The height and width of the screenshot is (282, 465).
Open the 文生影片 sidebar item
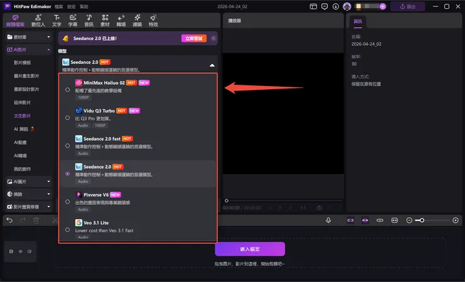pos(23,116)
